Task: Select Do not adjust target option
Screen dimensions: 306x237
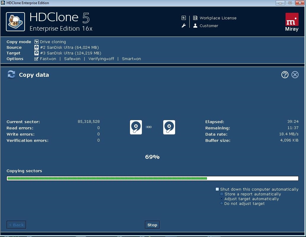Action: [221, 203]
